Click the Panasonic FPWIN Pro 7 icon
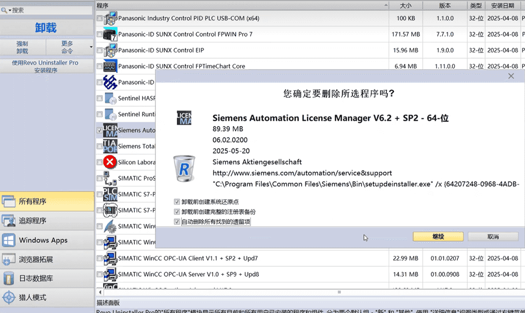Image resolution: width=525 pixels, height=313 pixels. tap(110, 34)
